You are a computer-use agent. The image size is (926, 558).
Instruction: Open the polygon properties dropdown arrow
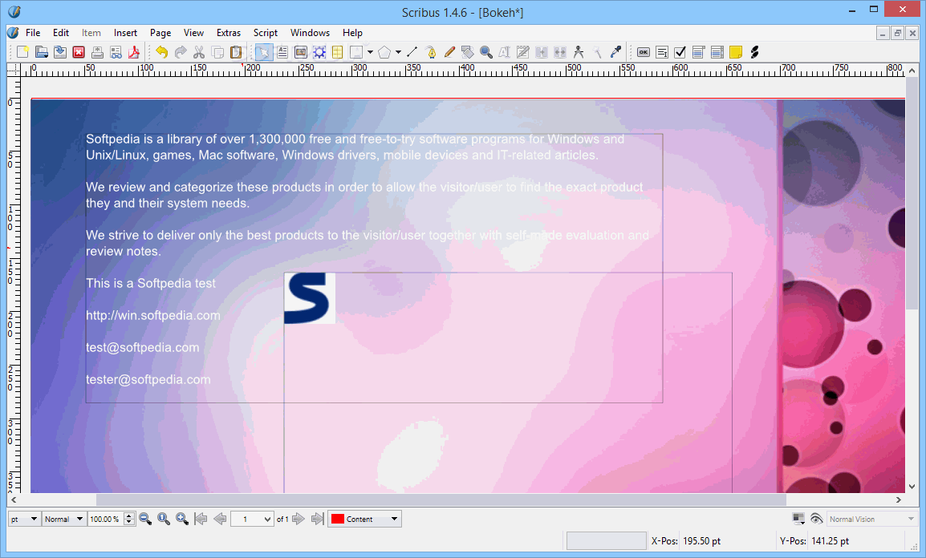coord(399,52)
